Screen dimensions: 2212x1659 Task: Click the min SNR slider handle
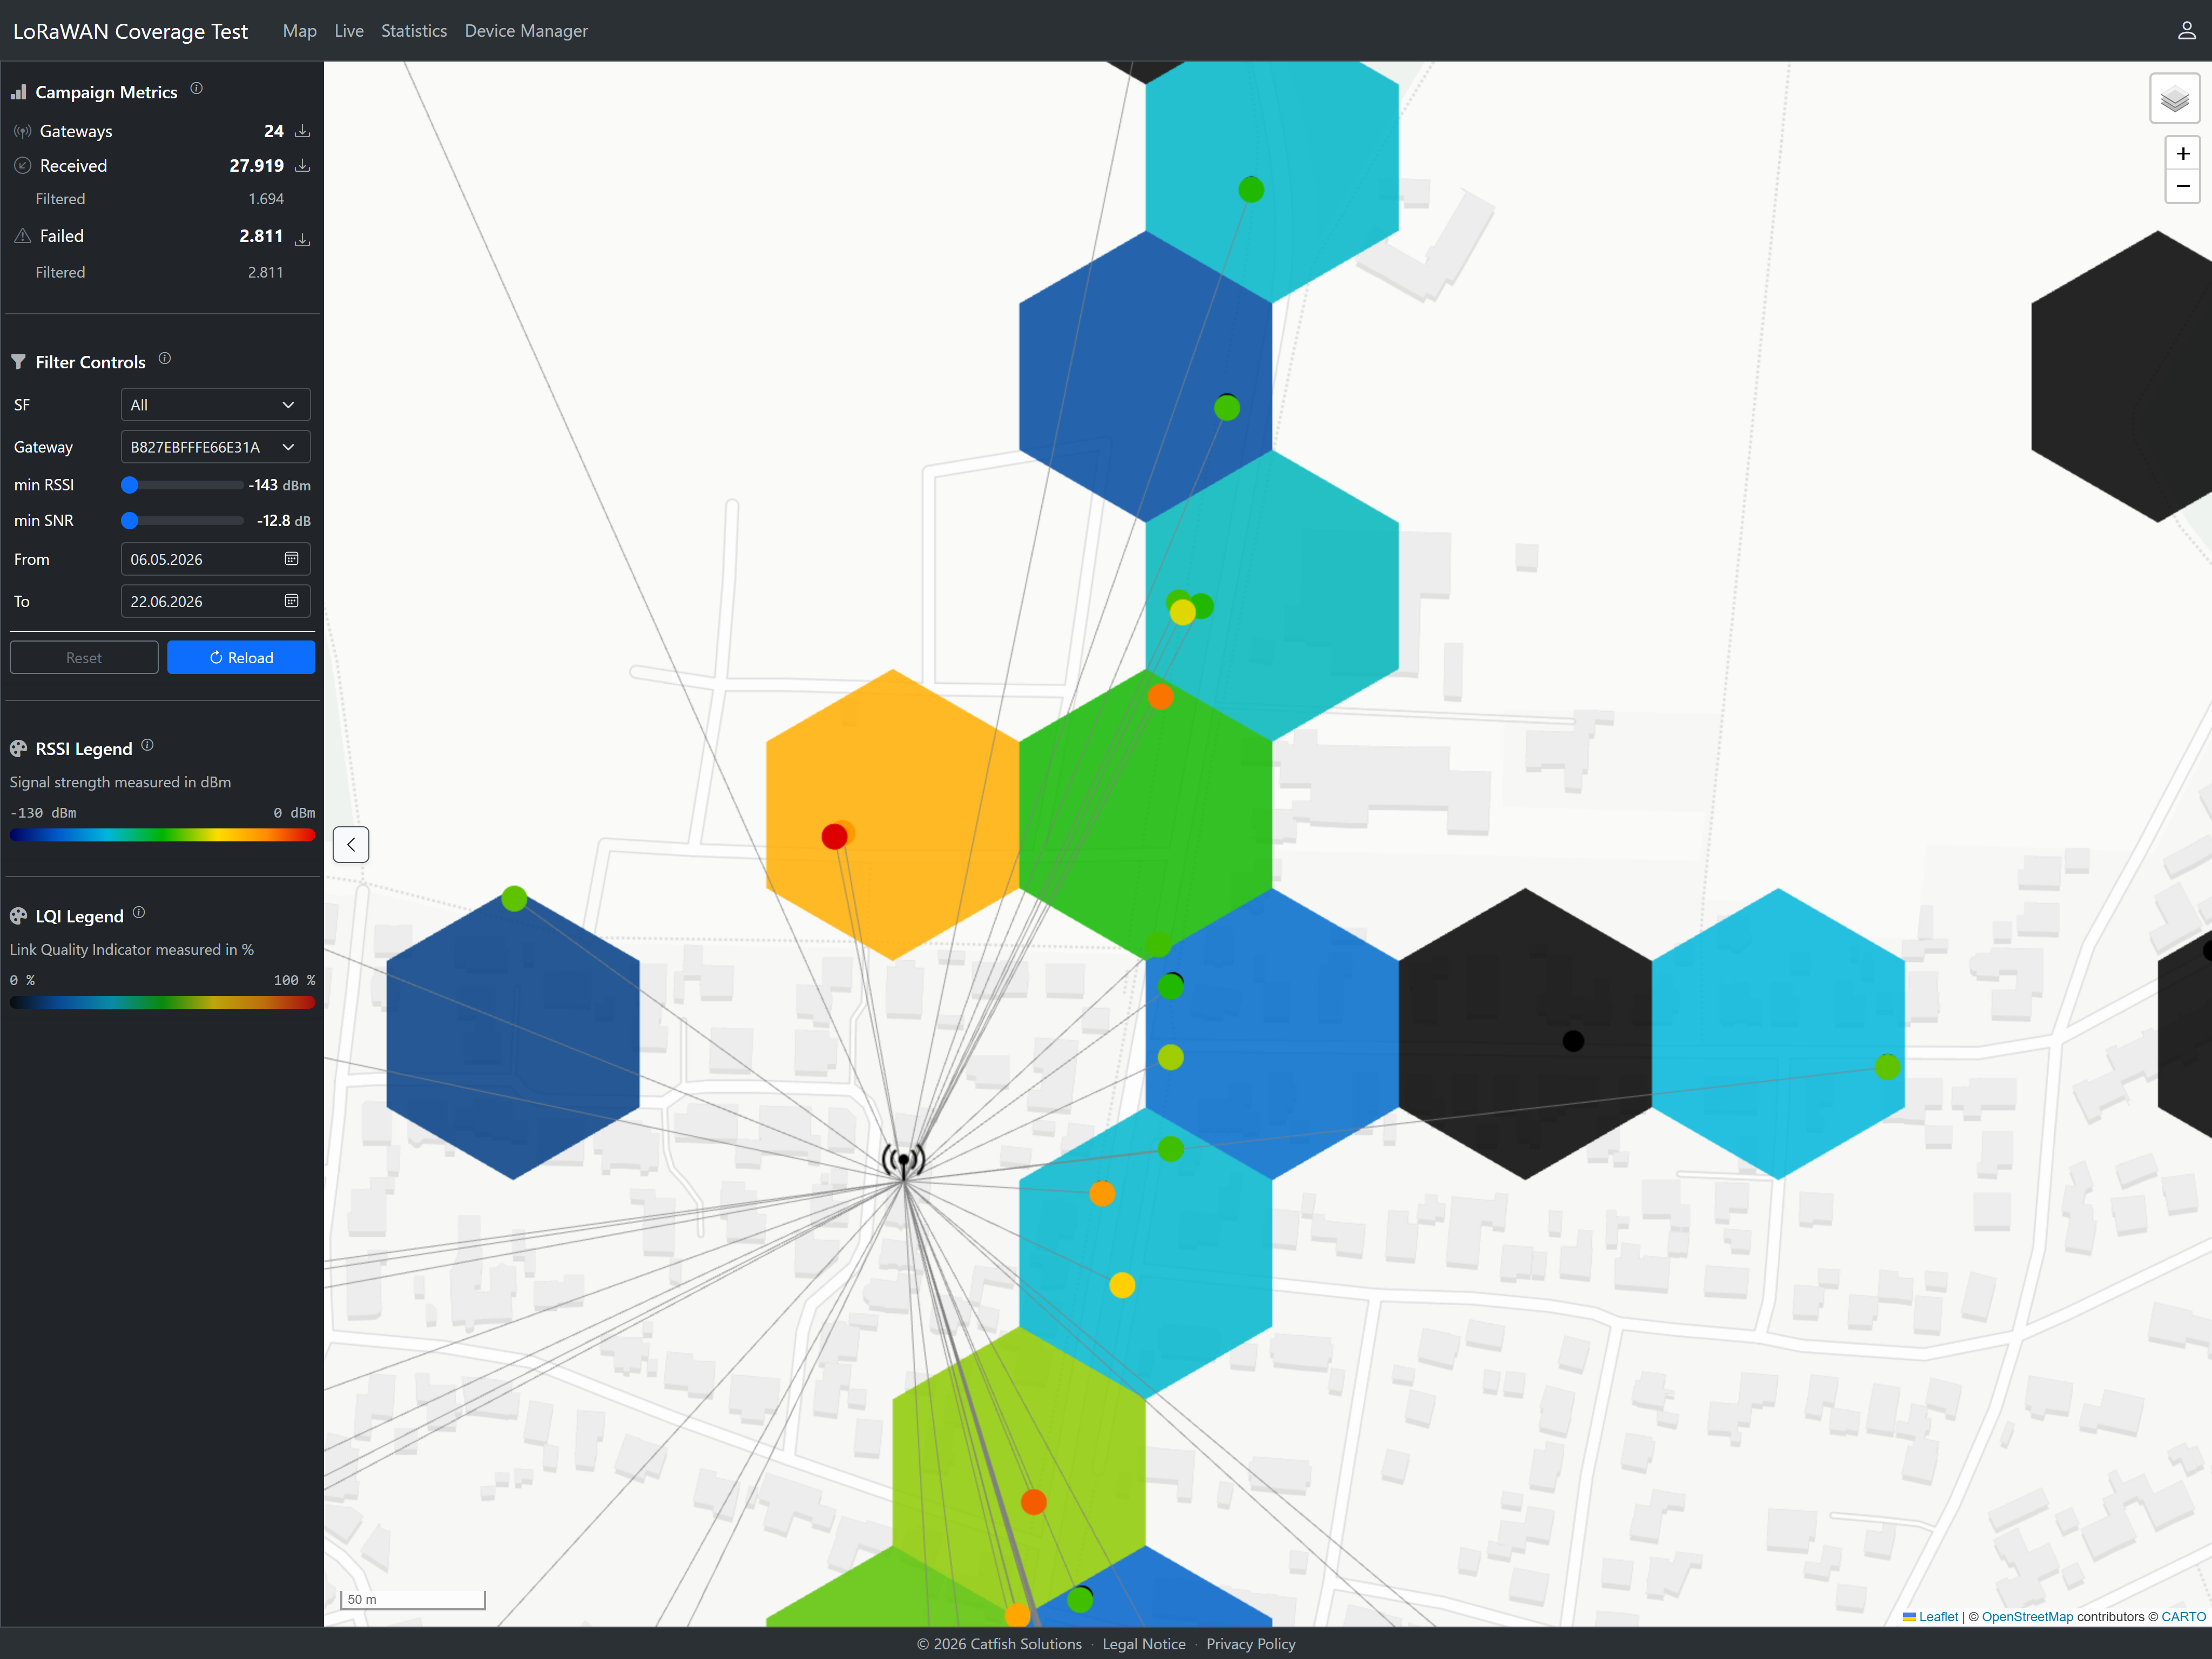coord(130,521)
